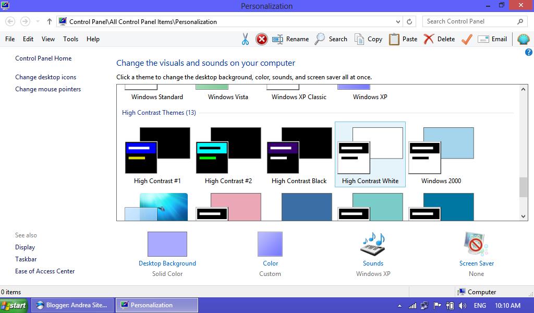The image size is (534, 313).
Task: Click the Personalization taskbar button
Action: pos(157,305)
